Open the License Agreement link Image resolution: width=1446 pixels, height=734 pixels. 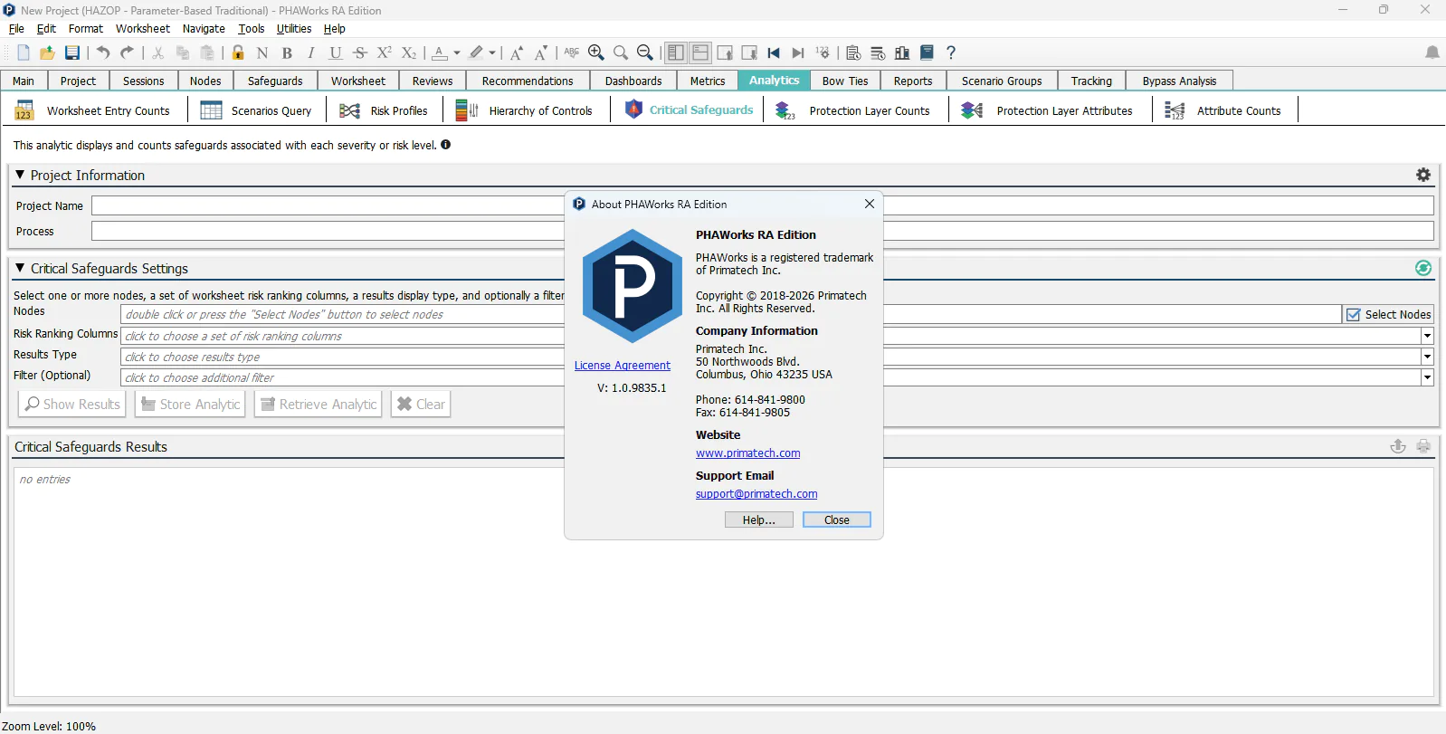623,366
